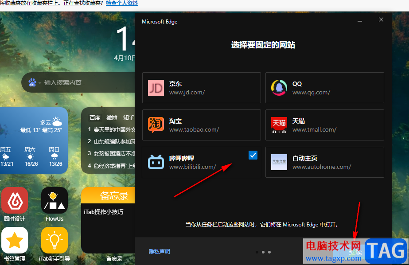The image size is (409, 265).
Task: Select the 自动主页 www.autohome.com card
Action: click(x=324, y=162)
